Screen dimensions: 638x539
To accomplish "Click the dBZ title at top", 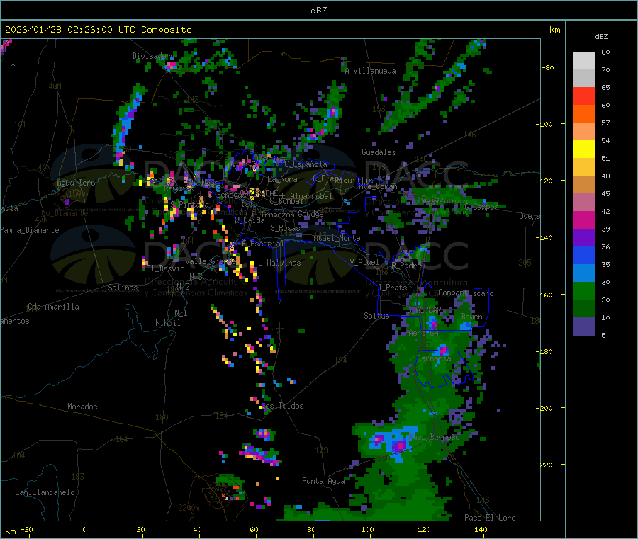I will tap(318, 11).
